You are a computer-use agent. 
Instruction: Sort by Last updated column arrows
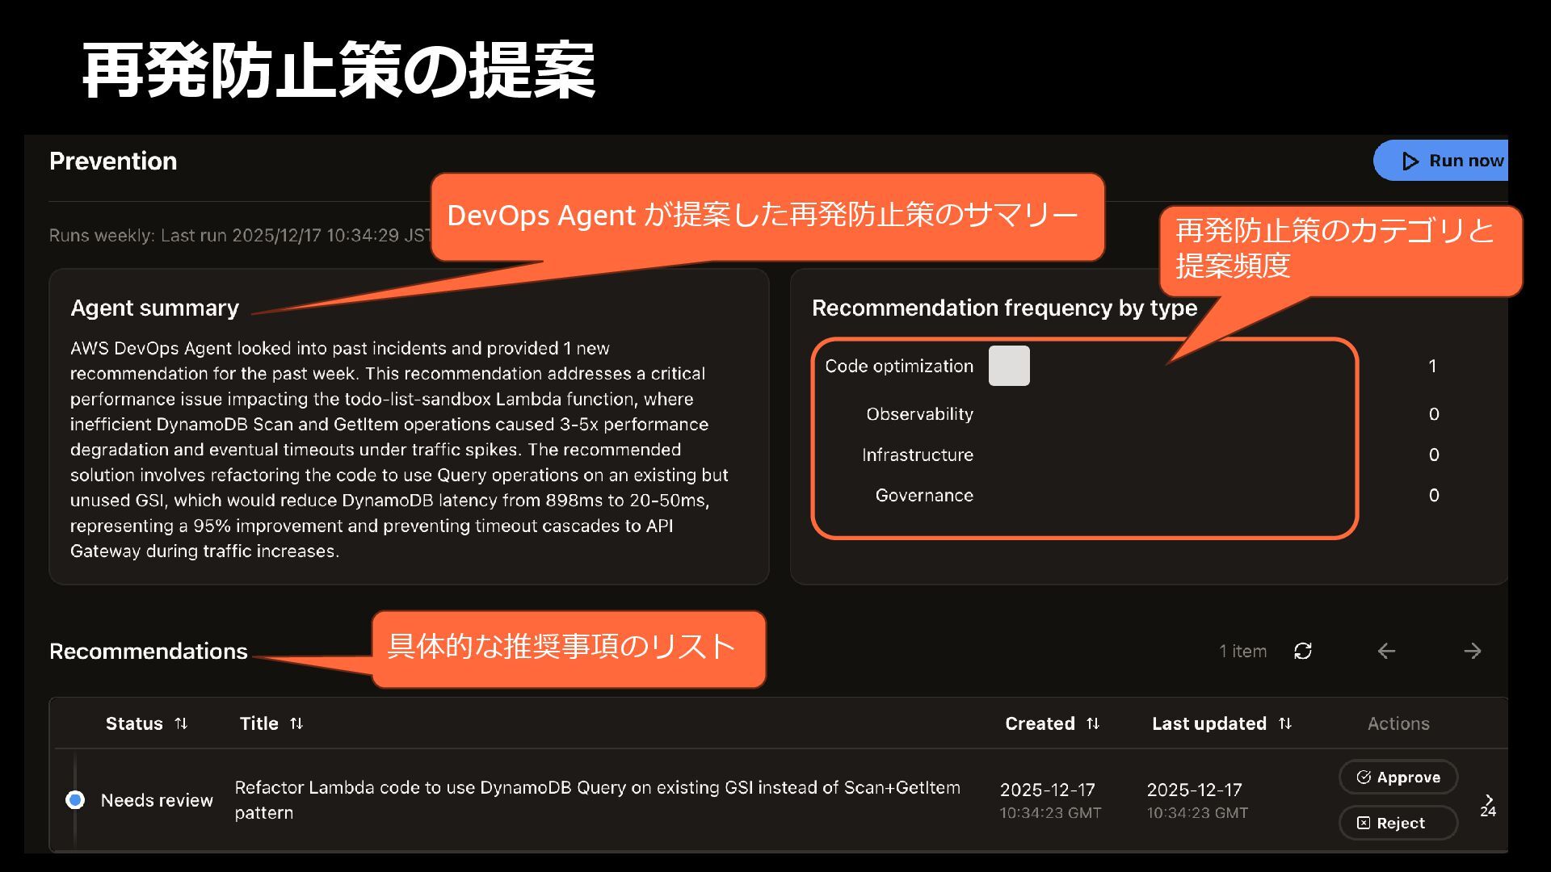[1285, 723]
